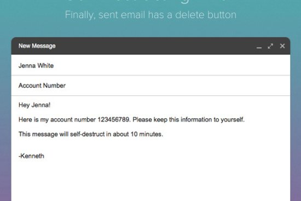Click empty body area below the signature
This screenshot has height=201, width=301.
(x=150, y=181)
